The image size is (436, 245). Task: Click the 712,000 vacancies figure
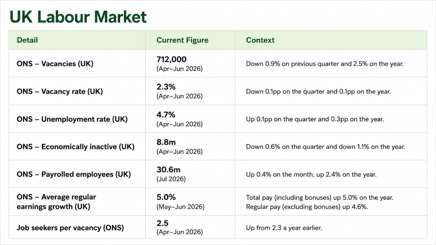[x=172, y=59]
